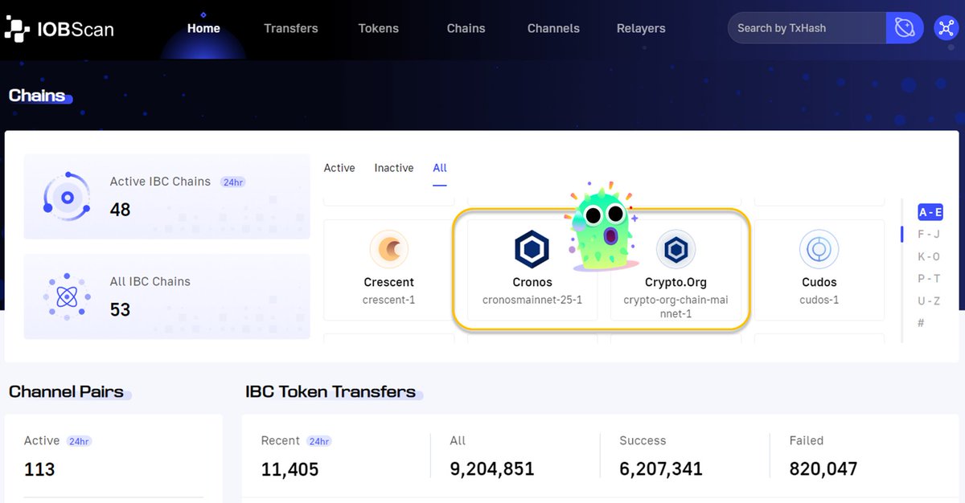This screenshot has height=503, width=965.
Task: Switch to the Active chains tab
Action: point(339,168)
